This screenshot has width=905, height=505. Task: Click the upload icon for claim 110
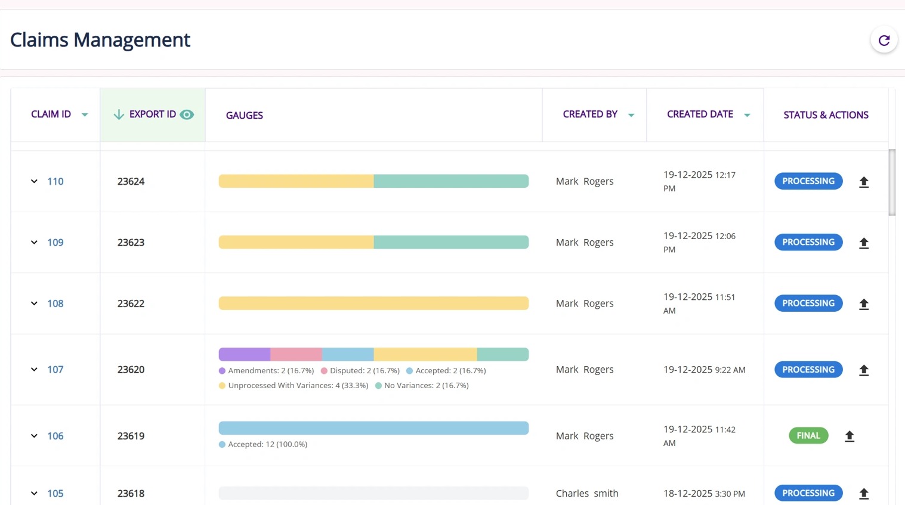(x=863, y=182)
